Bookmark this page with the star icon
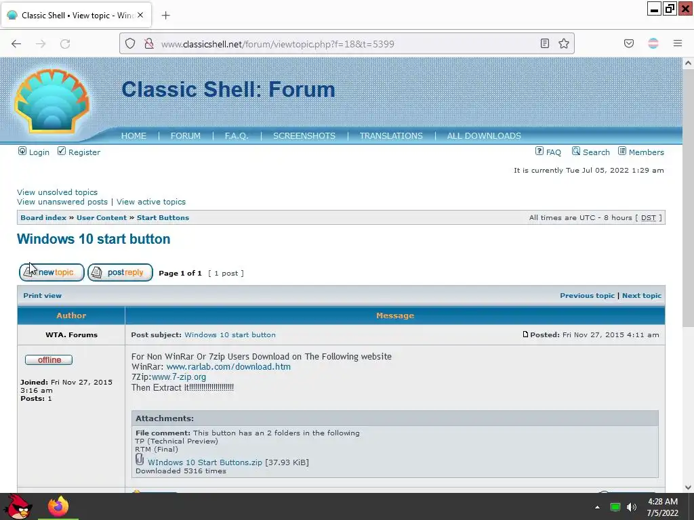Image resolution: width=694 pixels, height=520 pixels. [x=563, y=43]
